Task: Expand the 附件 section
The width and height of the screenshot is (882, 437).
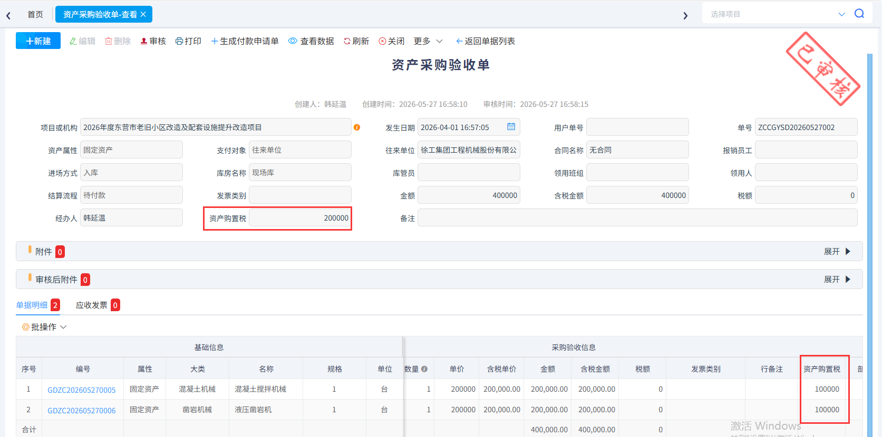Action: 837,252
